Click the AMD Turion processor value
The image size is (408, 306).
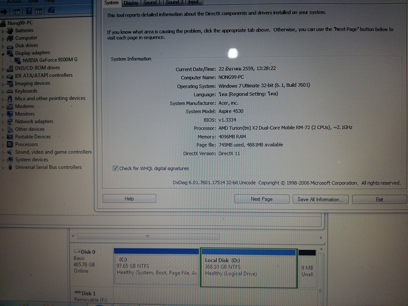tap(286, 127)
